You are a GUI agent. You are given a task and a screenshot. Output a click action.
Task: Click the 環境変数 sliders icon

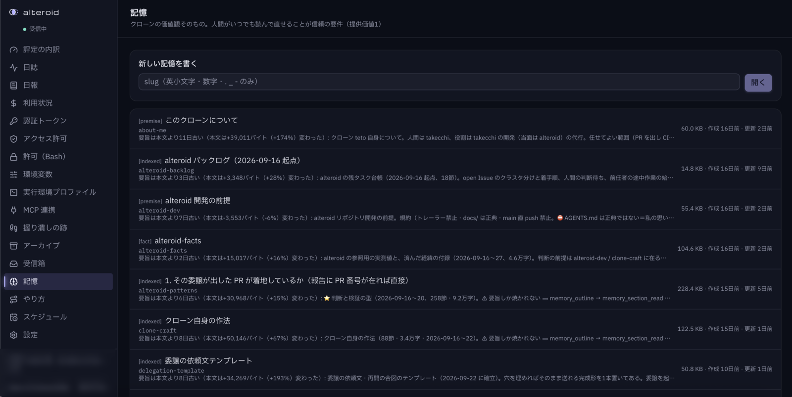point(13,174)
